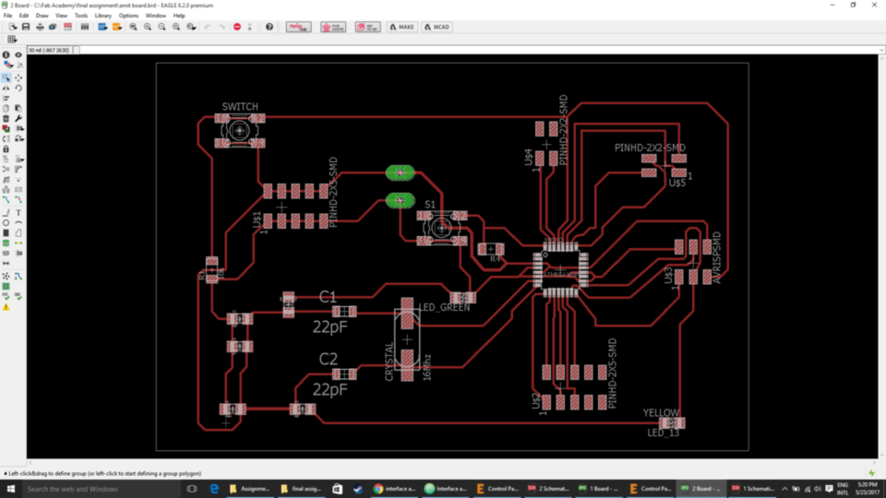886x498 pixels.
Task: Click the Save disk icon
Action: [26, 27]
